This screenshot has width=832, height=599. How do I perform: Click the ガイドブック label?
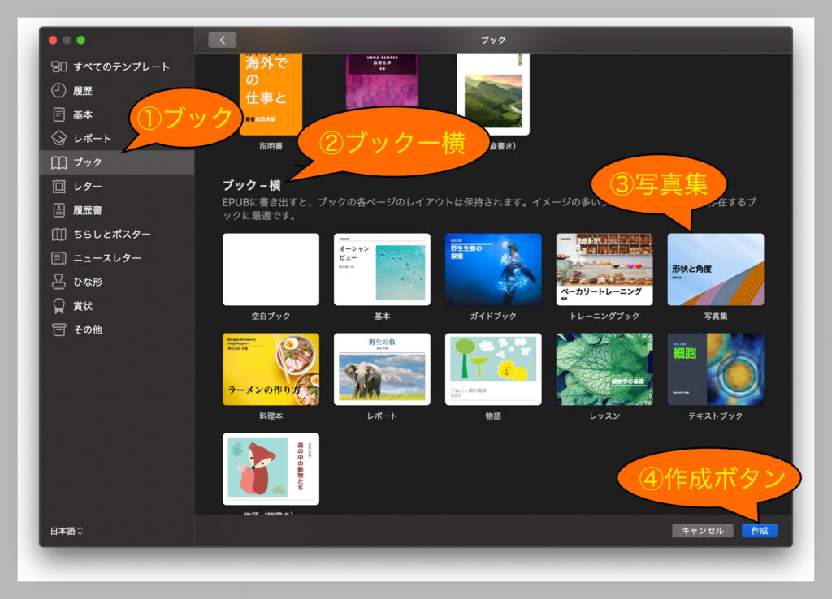[x=493, y=316]
